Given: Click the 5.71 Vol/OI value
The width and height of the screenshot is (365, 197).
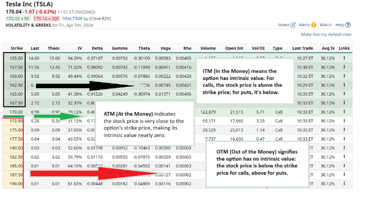Looking at the screenshot, I should coord(261,112).
